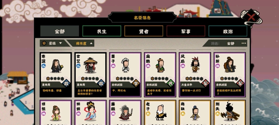Select the 刑天 character card
Viewport: 279px width, 125px height.
(x=230, y=112)
